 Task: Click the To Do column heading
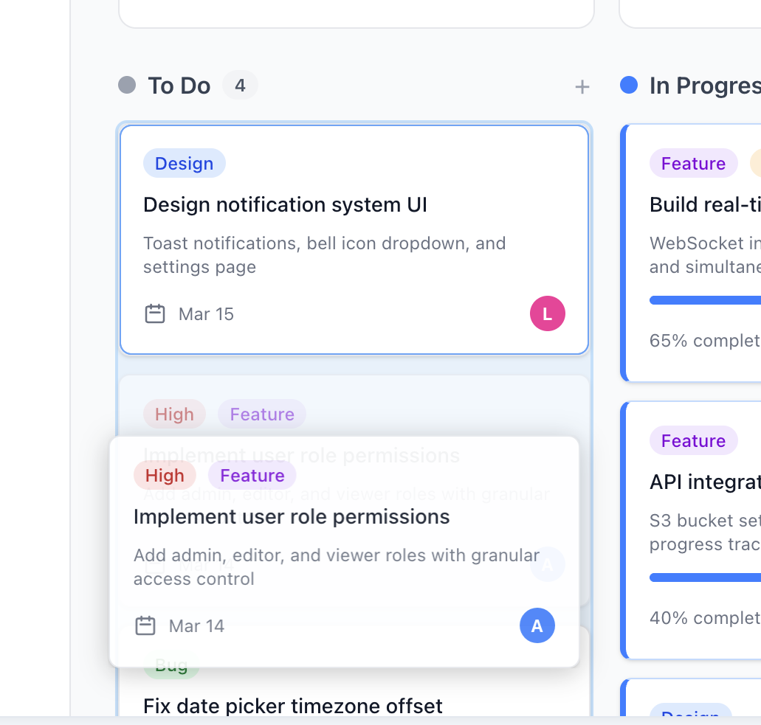(x=179, y=86)
